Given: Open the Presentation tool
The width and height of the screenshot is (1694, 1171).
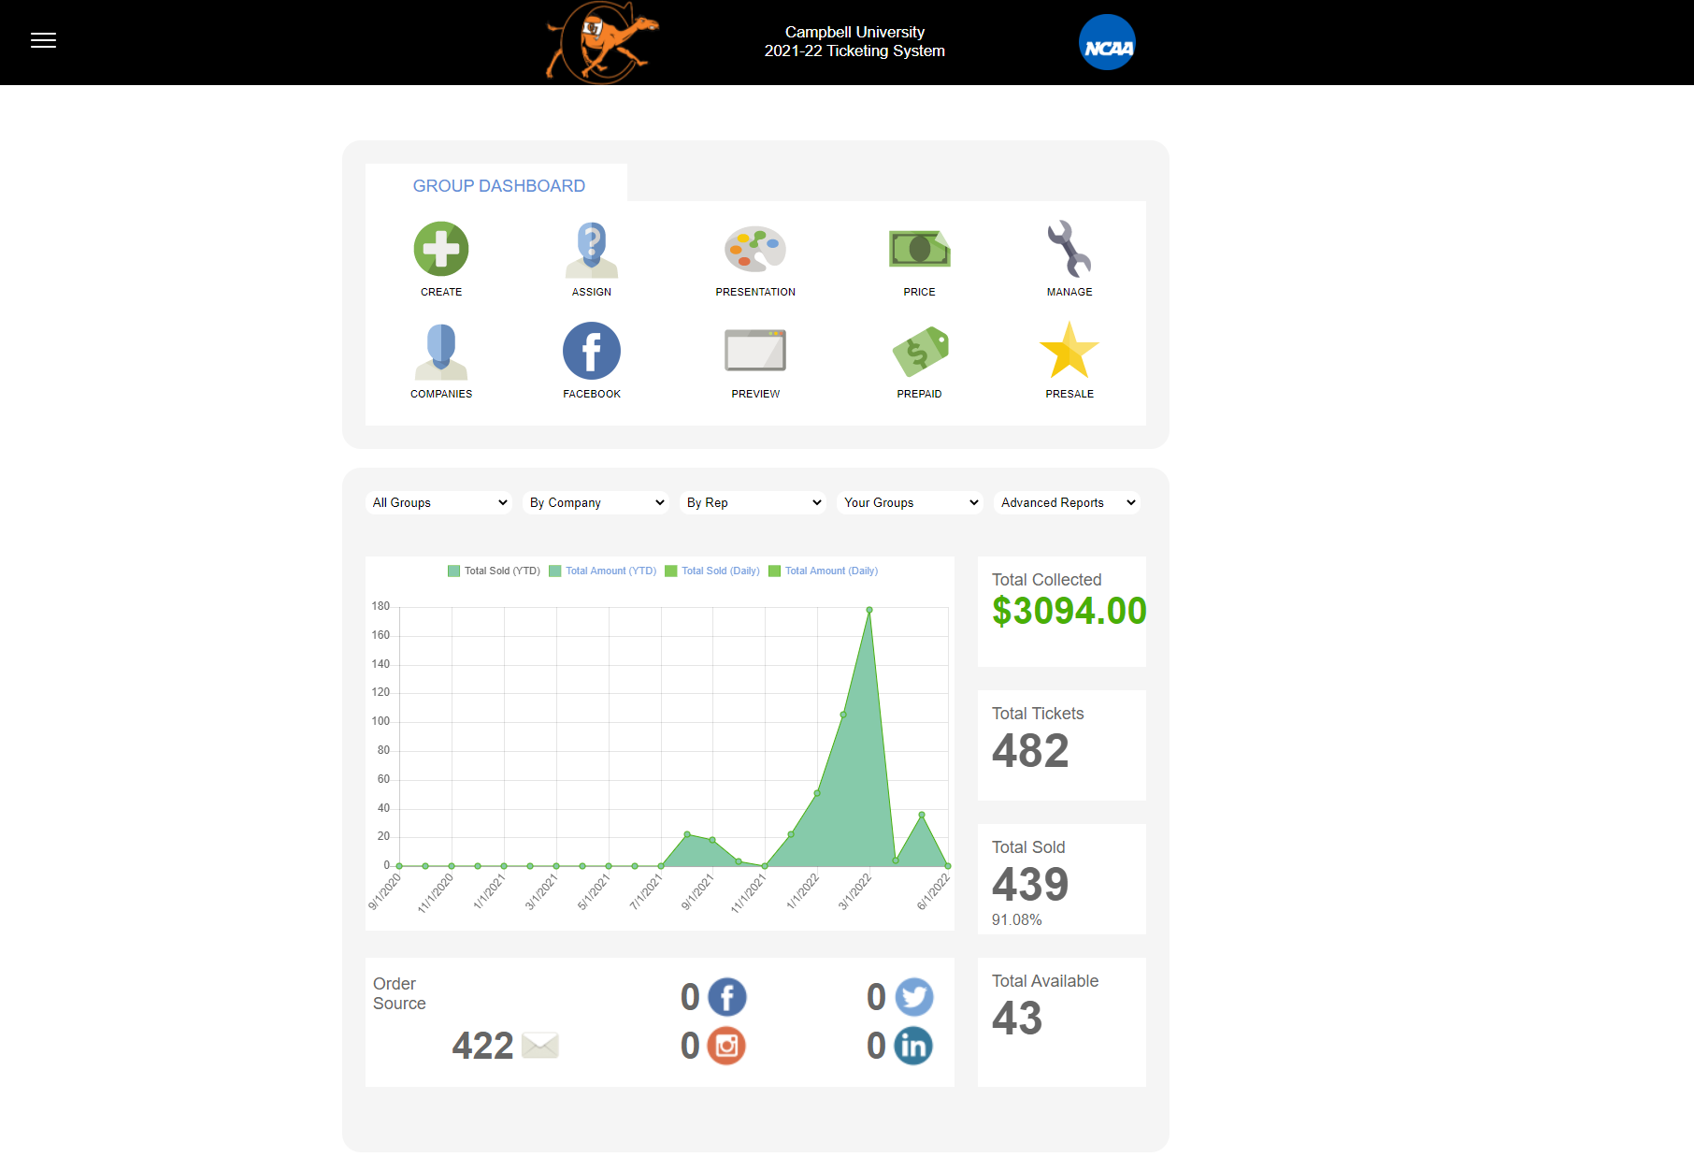Looking at the screenshot, I should (754, 248).
